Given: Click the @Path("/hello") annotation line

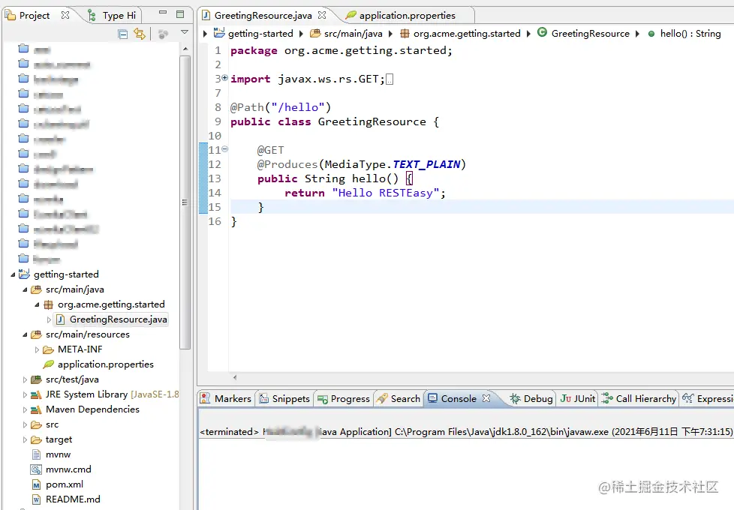Looking at the screenshot, I should tap(281, 107).
